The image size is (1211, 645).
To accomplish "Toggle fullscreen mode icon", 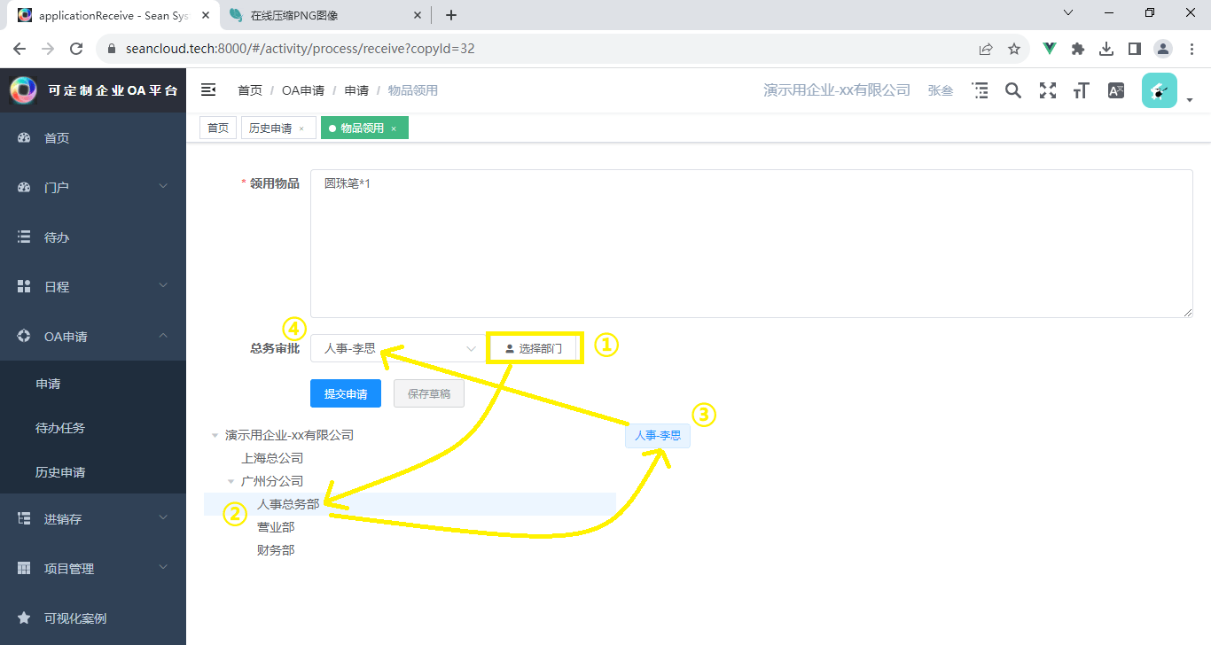I will pyautogui.click(x=1048, y=90).
